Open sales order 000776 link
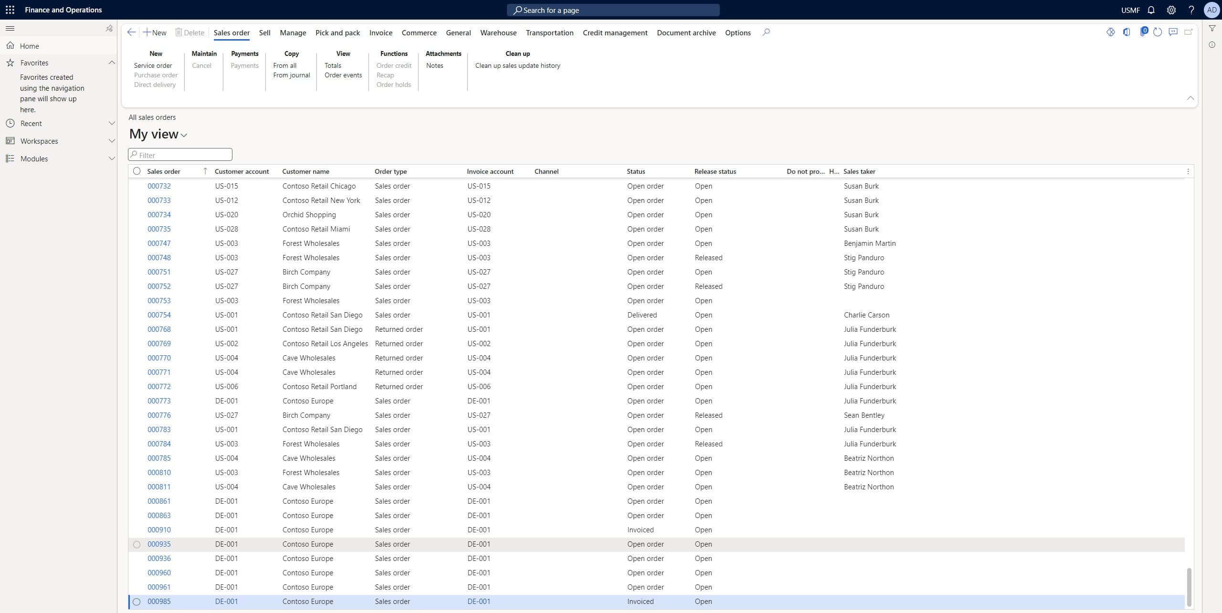The image size is (1222, 613). click(159, 415)
